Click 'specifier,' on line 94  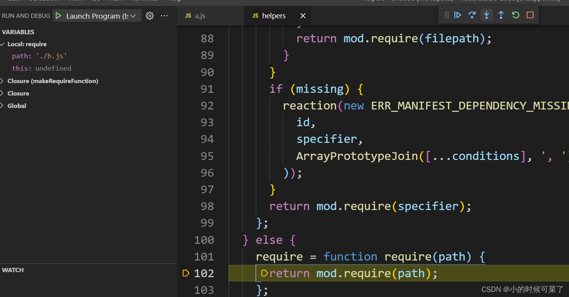[x=330, y=139]
